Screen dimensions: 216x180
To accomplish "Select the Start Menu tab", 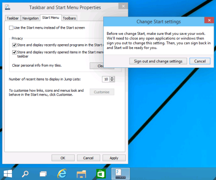I will coord(51,18).
